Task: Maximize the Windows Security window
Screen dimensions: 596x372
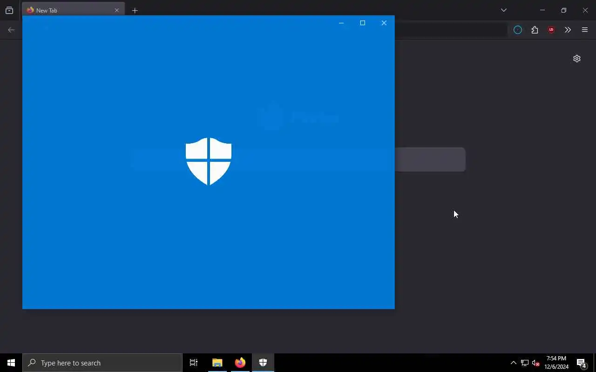Action: [x=363, y=23]
